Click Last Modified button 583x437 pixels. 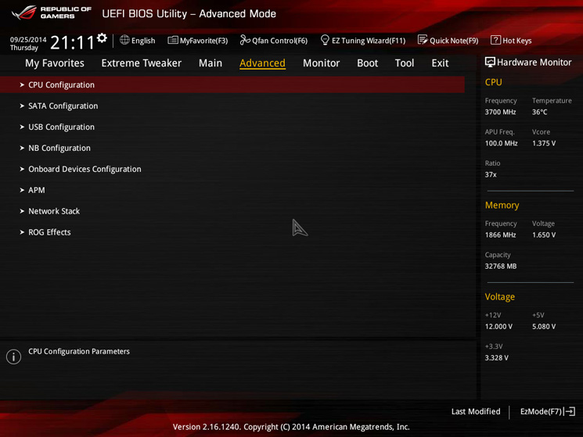pyautogui.click(x=476, y=411)
